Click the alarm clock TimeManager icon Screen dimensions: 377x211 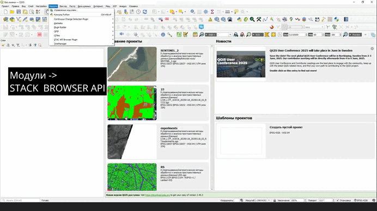(x=317, y=20)
